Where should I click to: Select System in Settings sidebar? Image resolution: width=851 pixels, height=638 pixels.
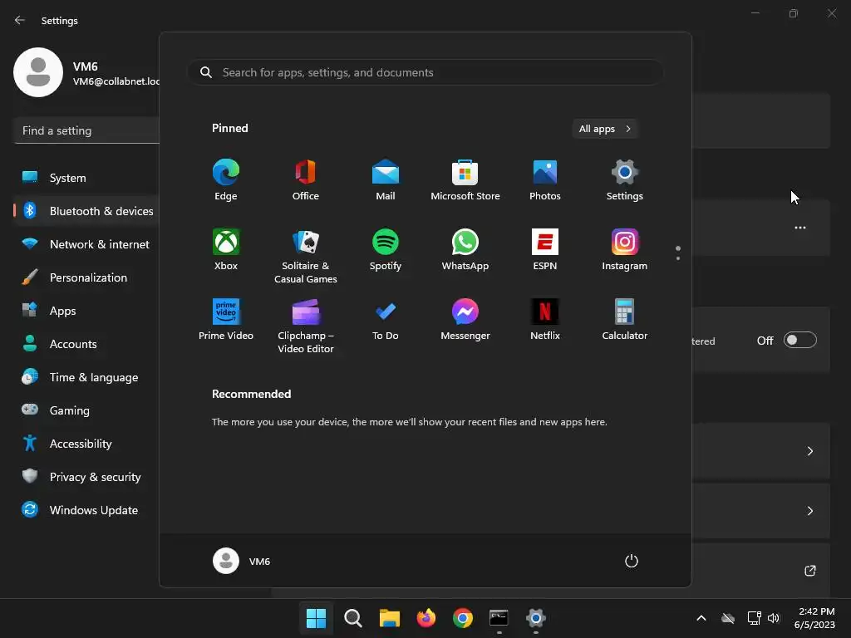[86, 178]
